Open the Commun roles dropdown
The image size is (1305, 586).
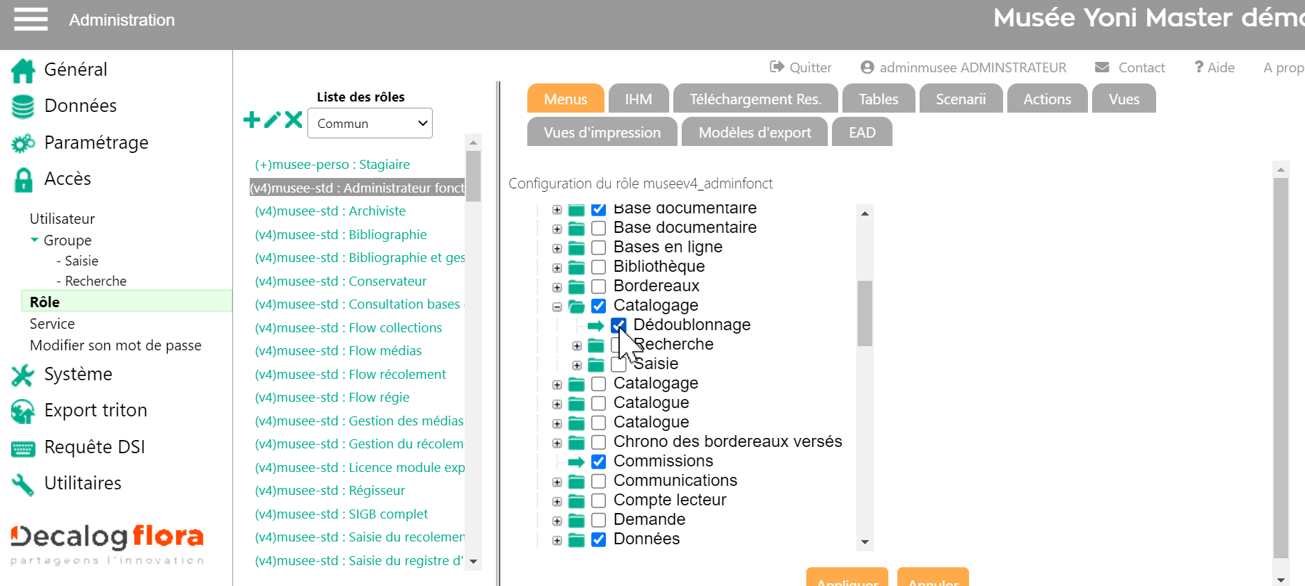(x=370, y=123)
